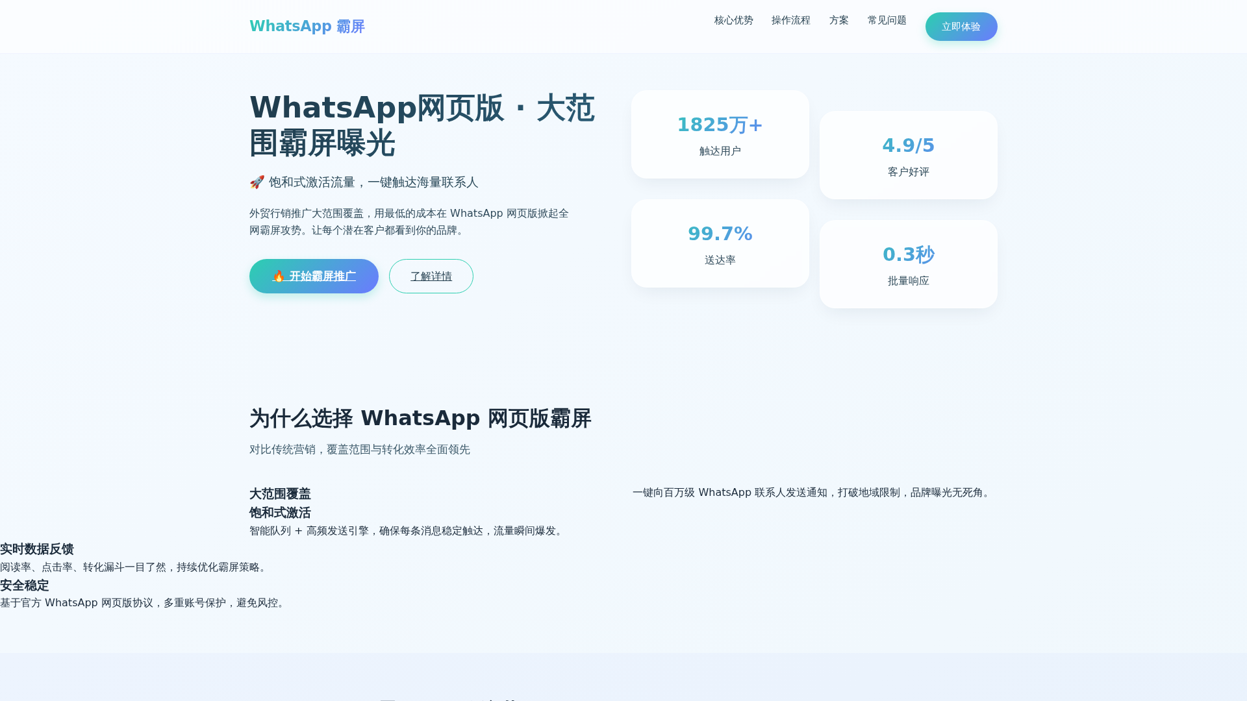This screenshot has width=1247, height=701.
Task: Click the 大范围覆盖 feature title
Action: click(280, 494)
